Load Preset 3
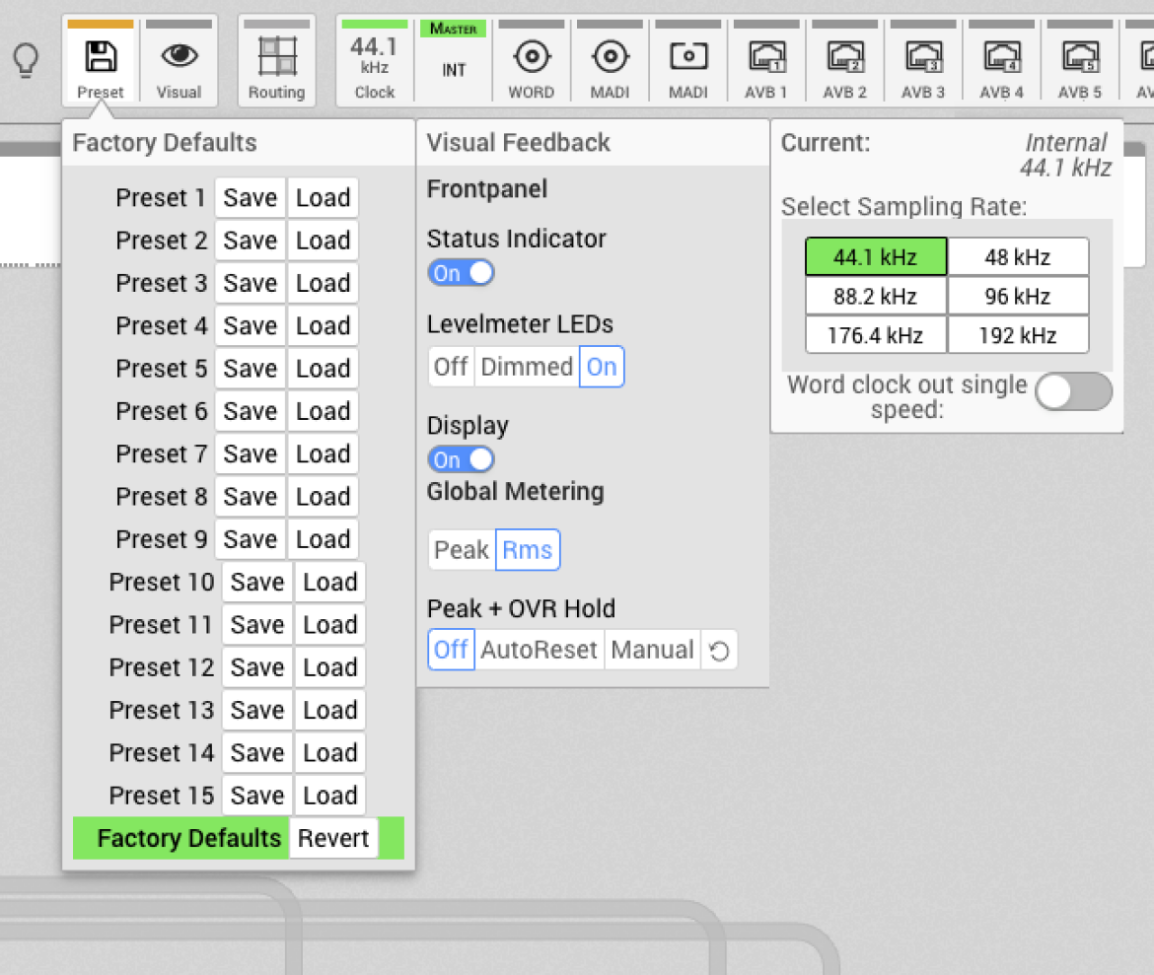This screenshot has height=975, width=1154. click(x=323, y=283)
